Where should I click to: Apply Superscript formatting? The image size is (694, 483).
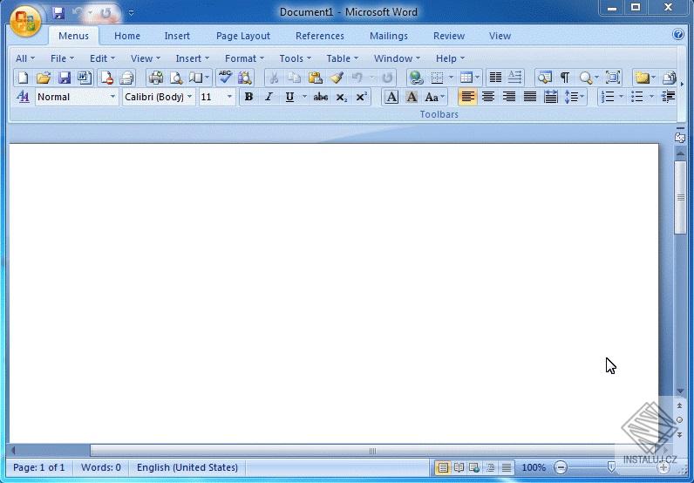click(x=362, y=97)
